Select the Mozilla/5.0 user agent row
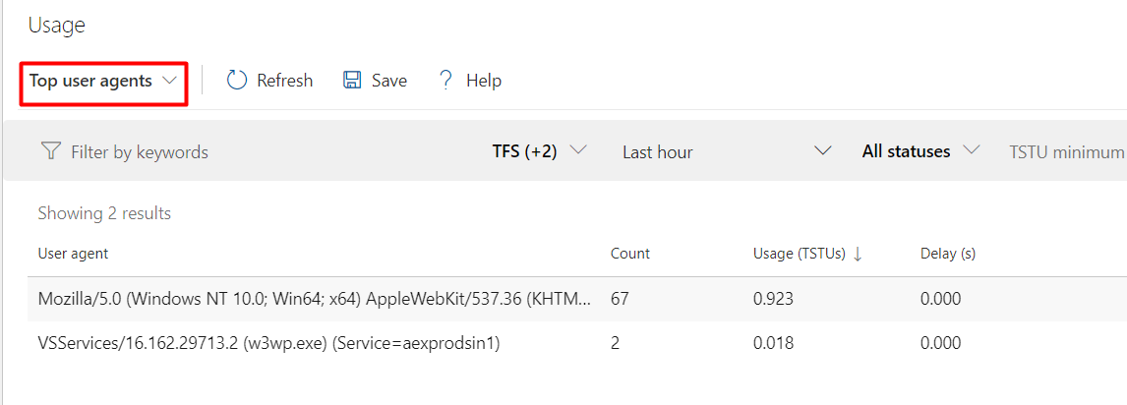Screen dimensions: 1127x405 (577, 299)
